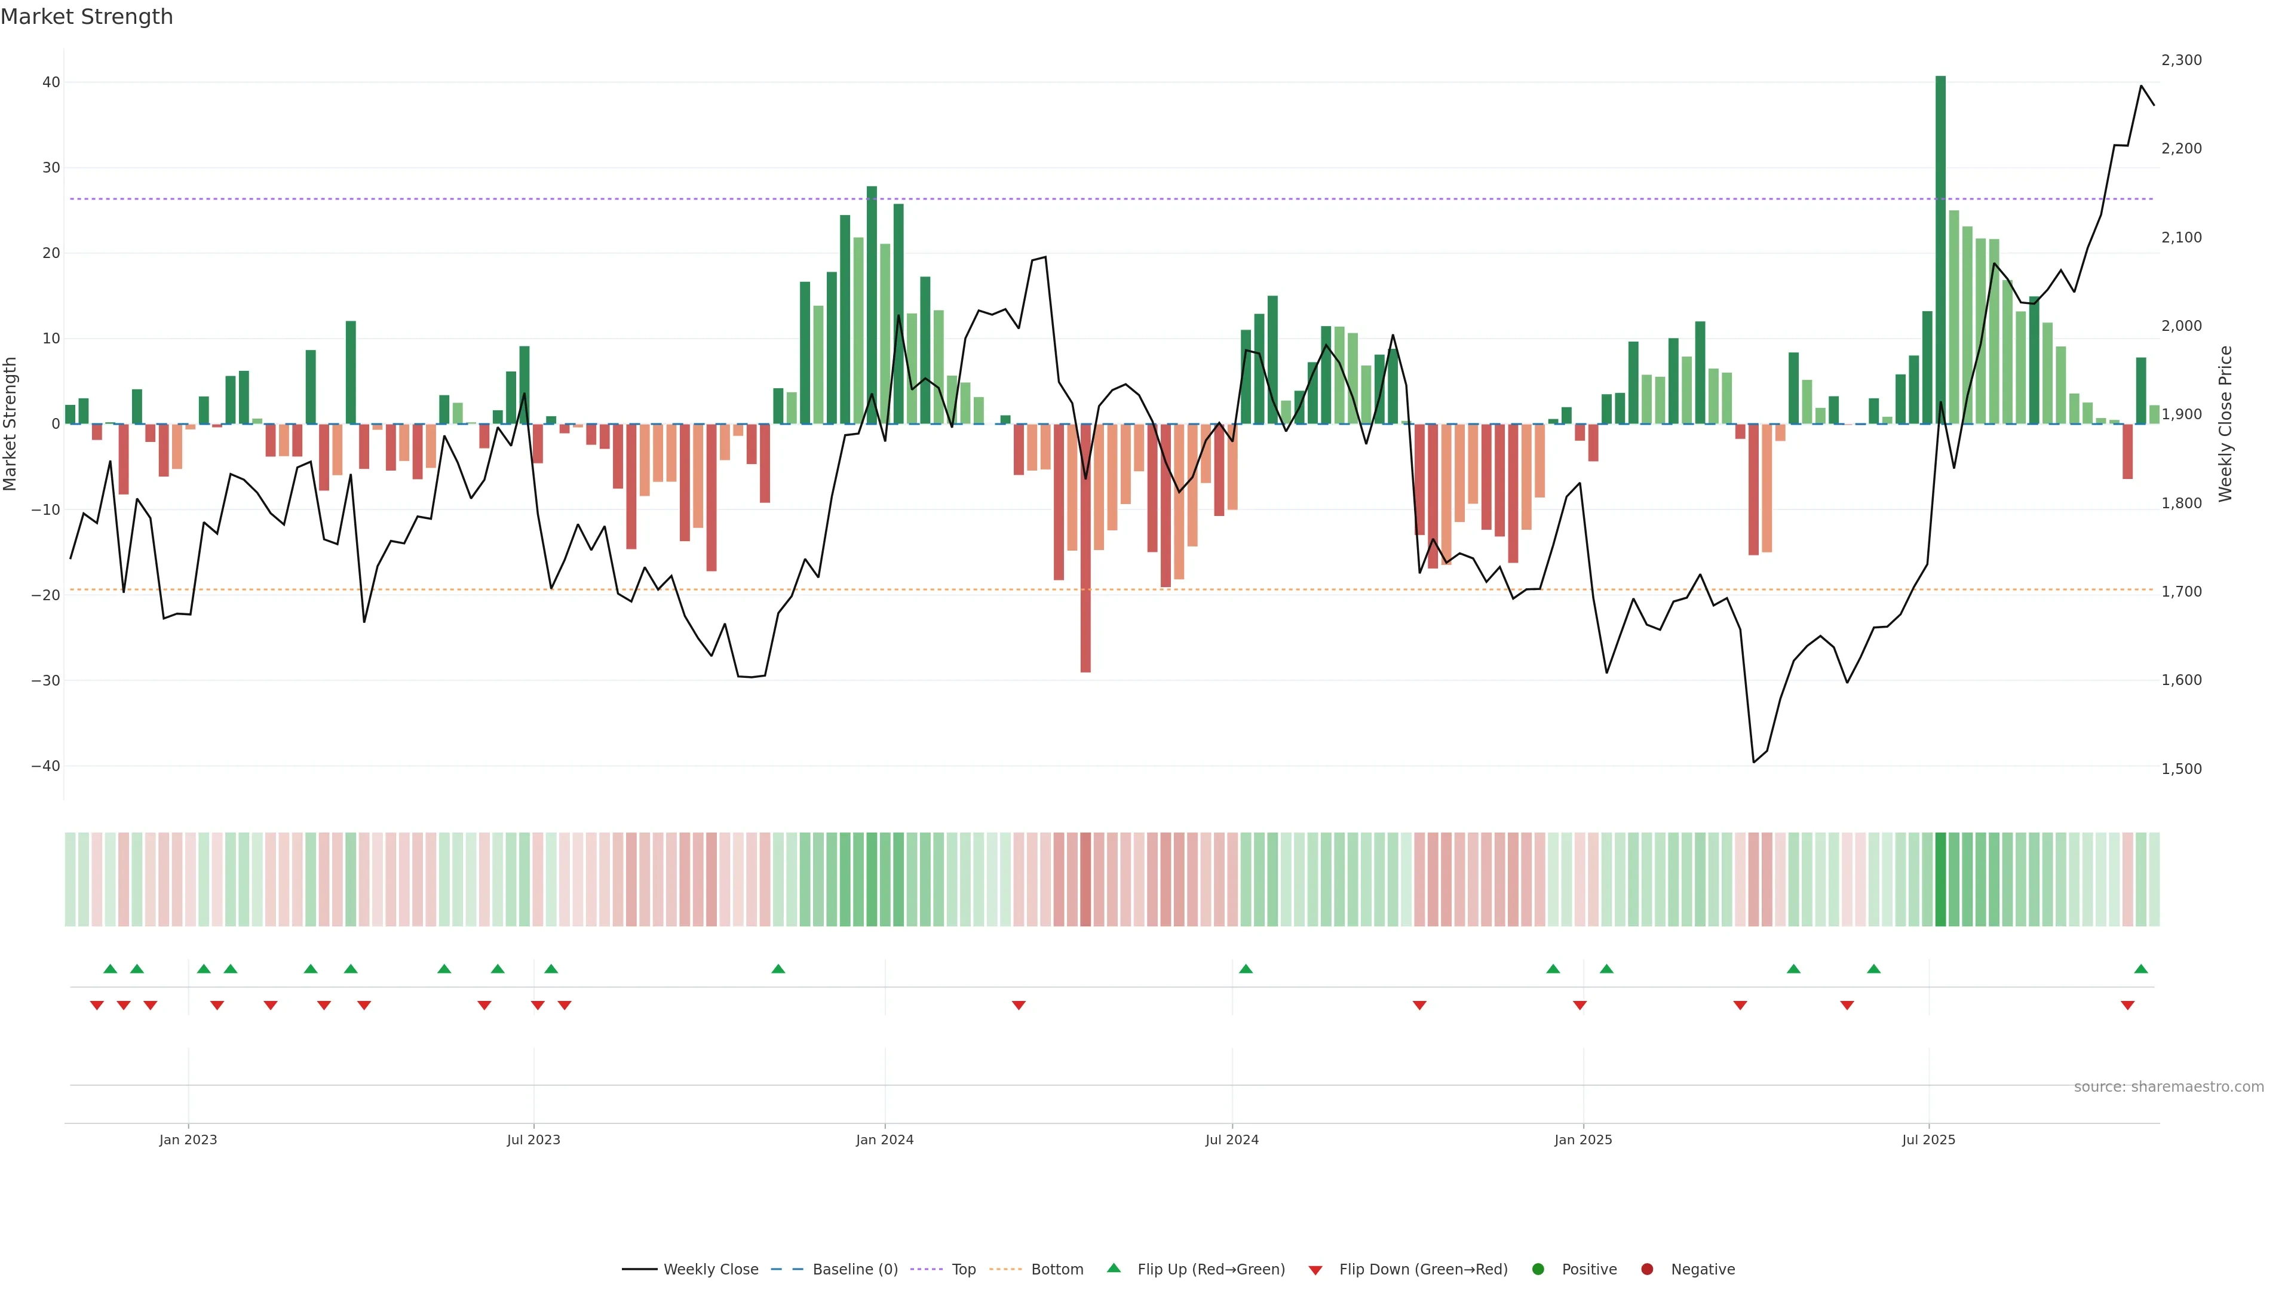Click the darkest green heatmap strip cell
This screenshot has width=2294, height=1290.
[1940, 880]
